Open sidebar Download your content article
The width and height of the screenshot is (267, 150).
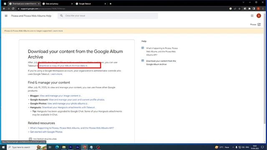(161, 62)
